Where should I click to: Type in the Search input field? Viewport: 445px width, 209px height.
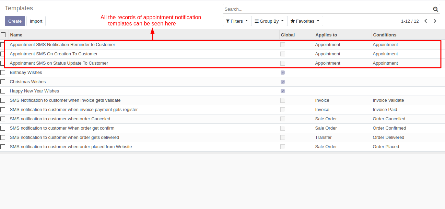[x=328, y=9]
